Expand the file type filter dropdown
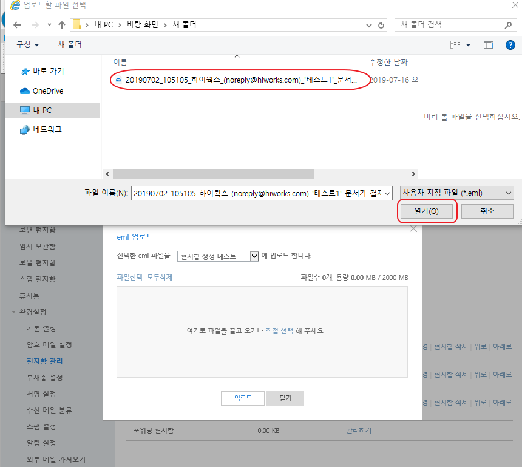The image size is (522, 467). click(x=508, y=193)
